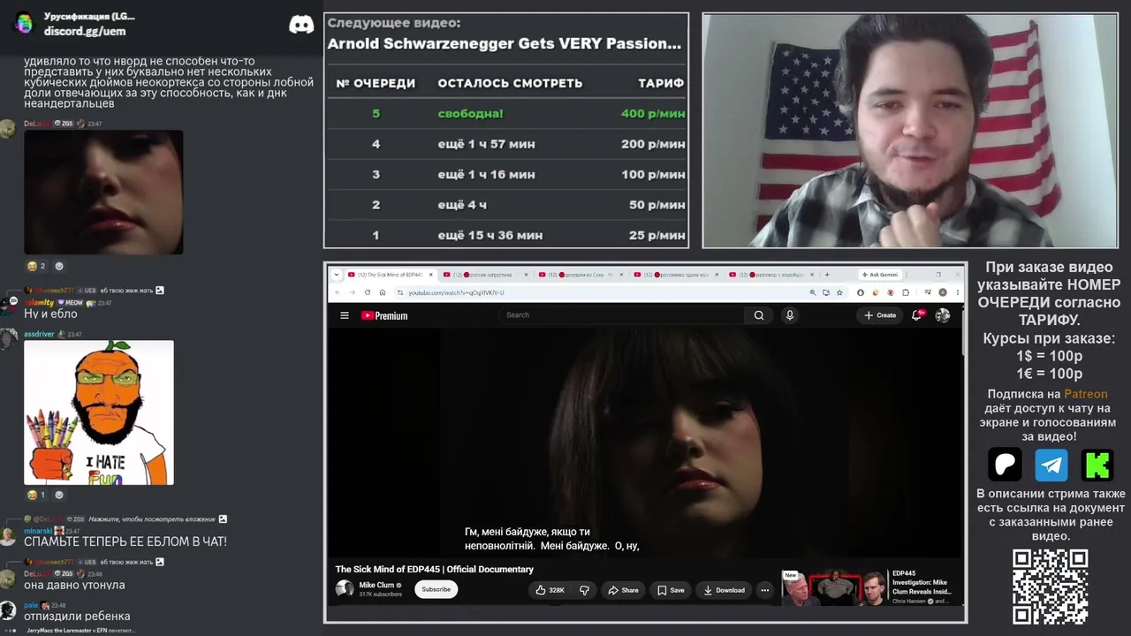Click the username 'minarski' in chat
Image resolution: width=1131 pixels, height=636 pixels.
pyautogui.click(x=38, y=531)
